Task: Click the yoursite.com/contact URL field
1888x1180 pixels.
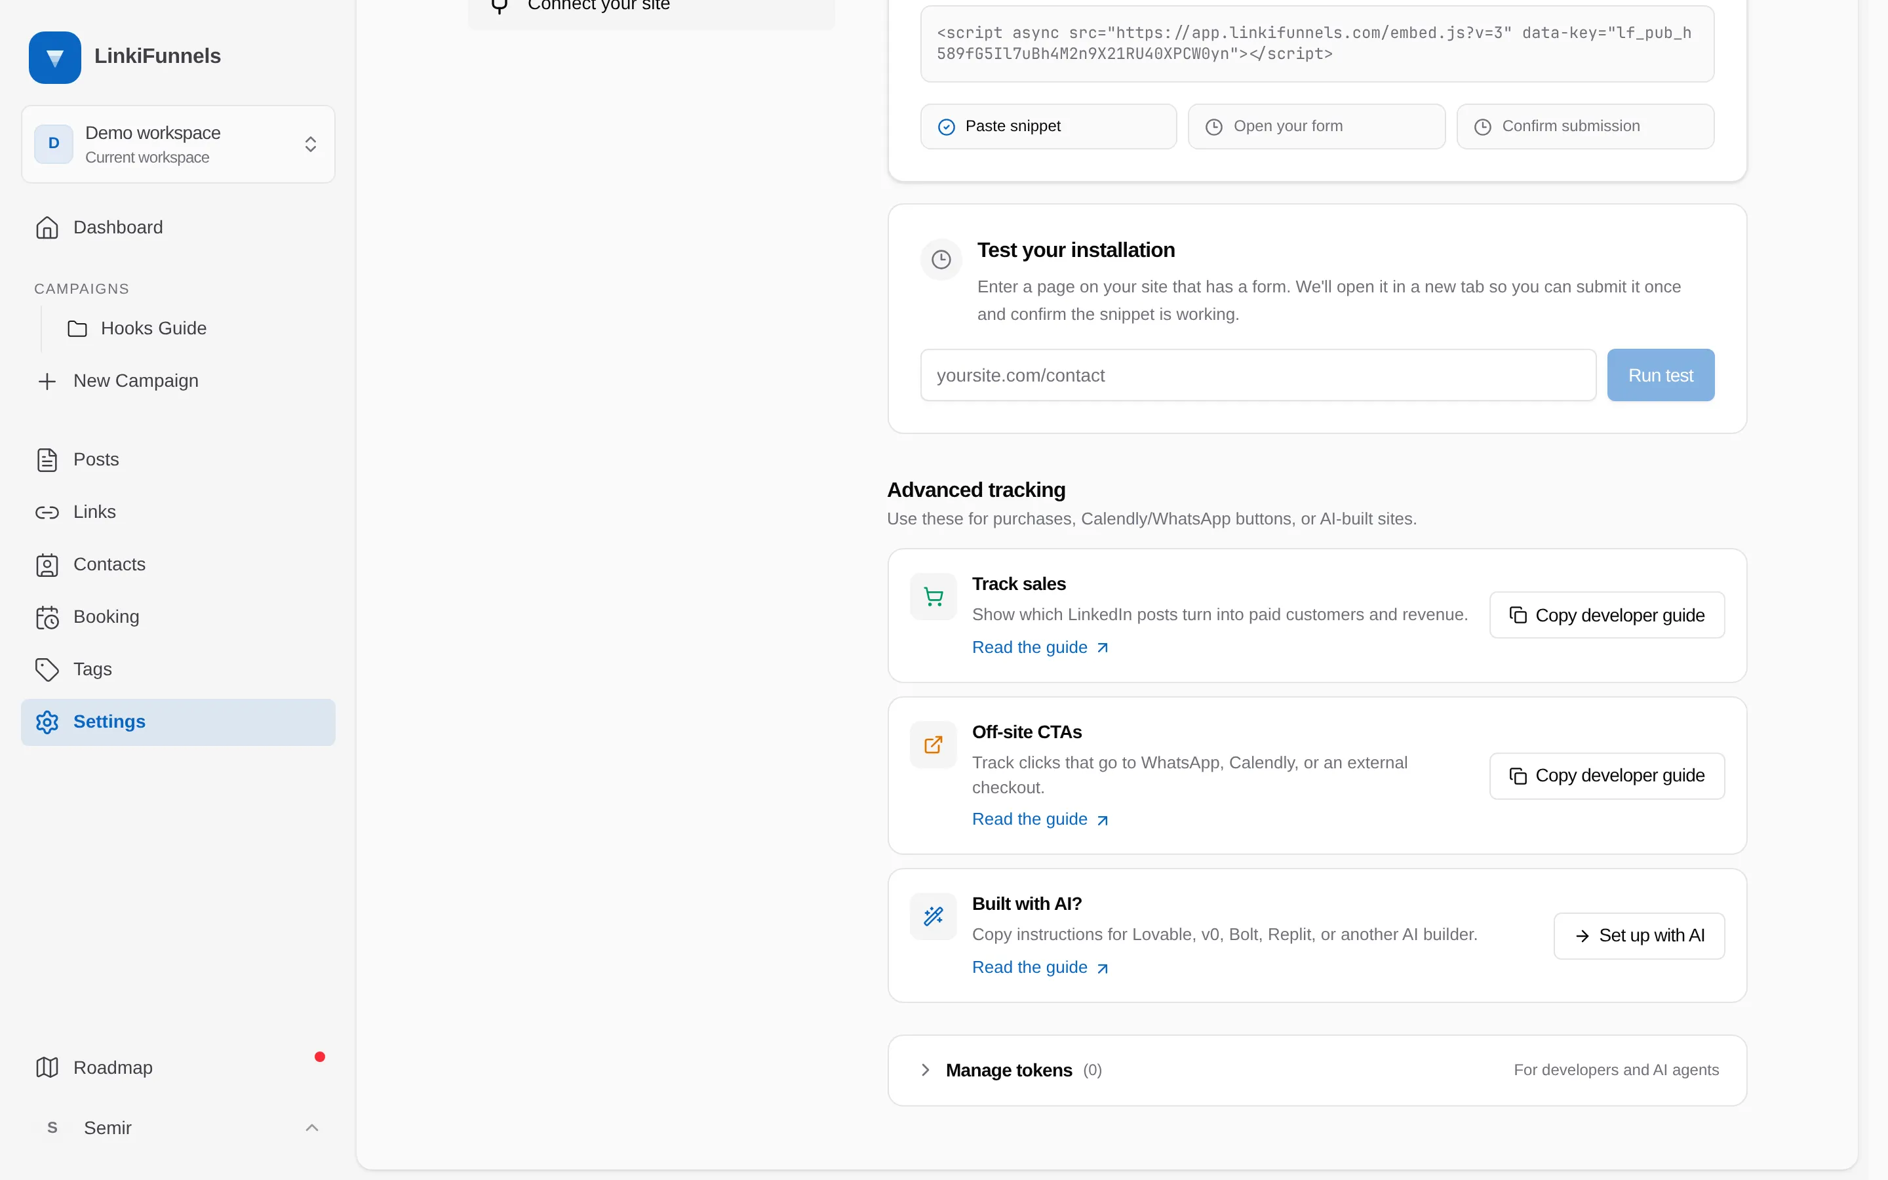Action: (x=1257, y=376)
